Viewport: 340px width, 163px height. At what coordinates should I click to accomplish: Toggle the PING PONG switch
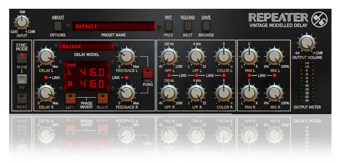click(148, 73)
